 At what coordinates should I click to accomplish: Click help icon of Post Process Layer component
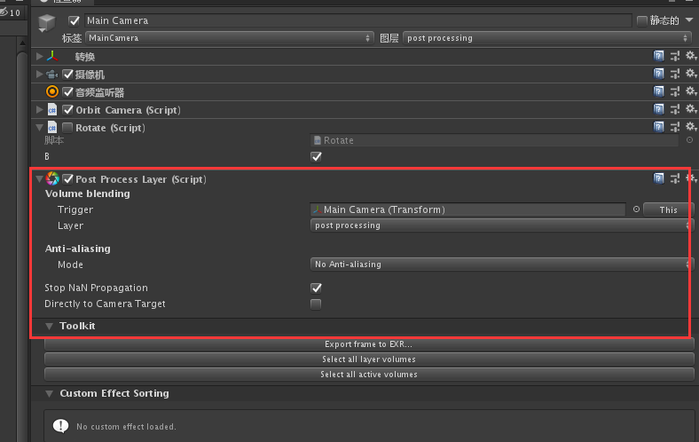(x=658, y=178)
